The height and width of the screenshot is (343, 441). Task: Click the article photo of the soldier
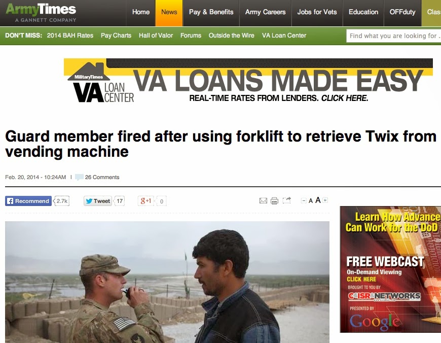[167, 282]
